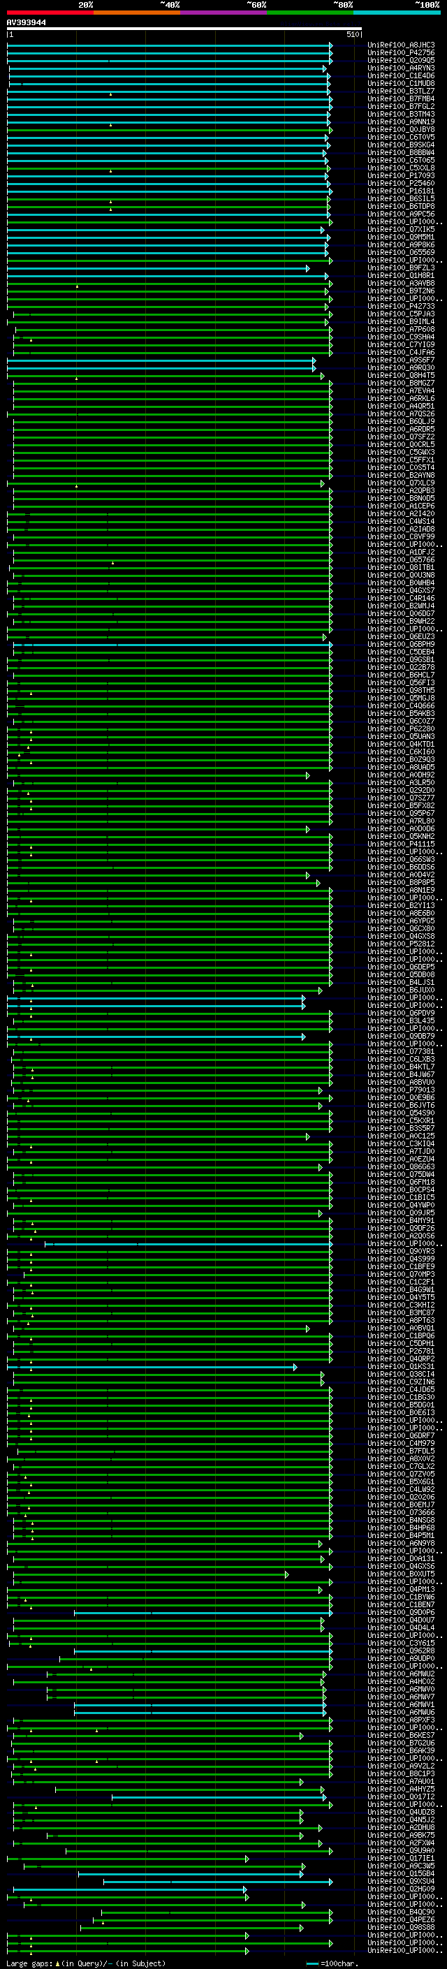Click the orange ~40% identity legend segment
This screenshot has width=447, height=1969.
point(136,13)
